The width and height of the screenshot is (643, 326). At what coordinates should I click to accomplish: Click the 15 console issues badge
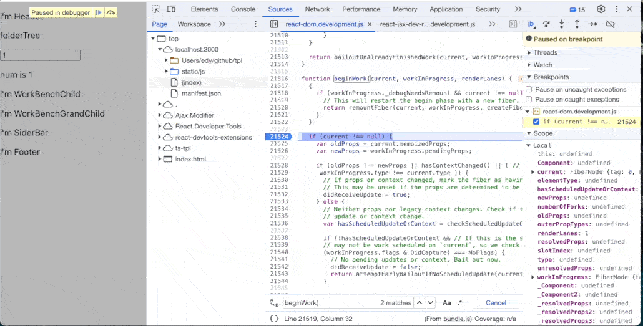click(577, 10)
